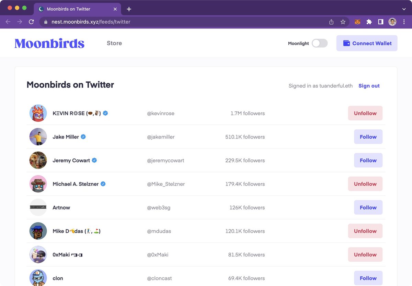This screenshot has width=412, height=286.
Task: Click the @jakemiller handle
Action: pos(161,137)
